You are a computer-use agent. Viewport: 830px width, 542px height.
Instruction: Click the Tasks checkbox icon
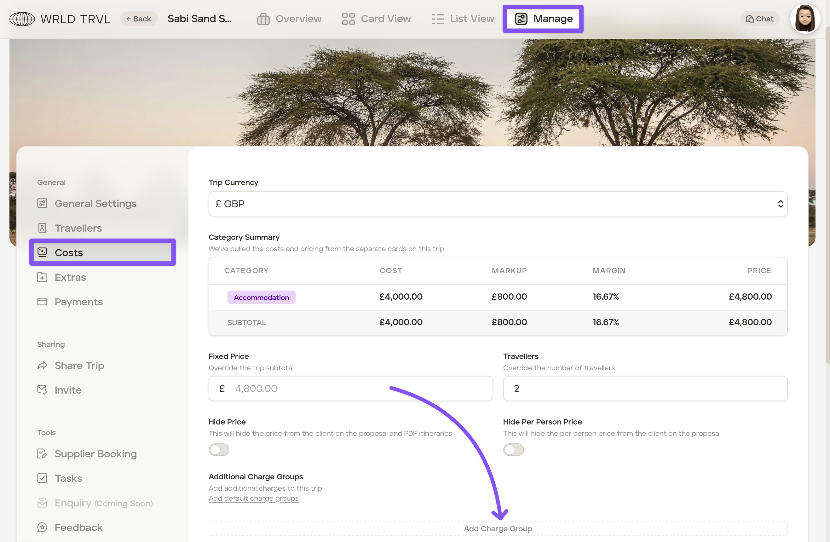coord(42,478)
